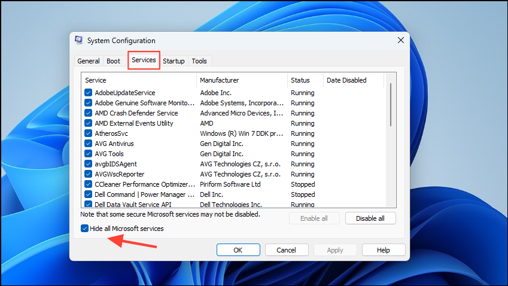Click Gen Digital Inc. in AVG Tools row
The height and width of the screenshot is (286, 508).
[221, 154]
